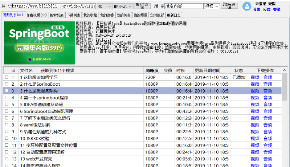Tick the checkbox for row 11 多环境配置及配置文件位置
This screenshot has width=290, height=167.
pos(7,145)
